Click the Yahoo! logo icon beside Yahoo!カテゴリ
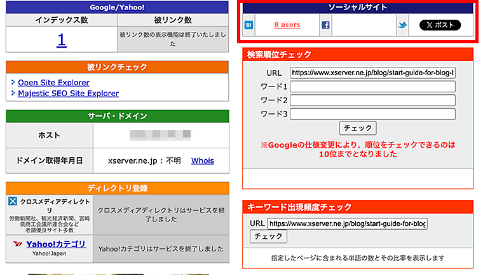This screenshot has height=275, width=483. 18,244
